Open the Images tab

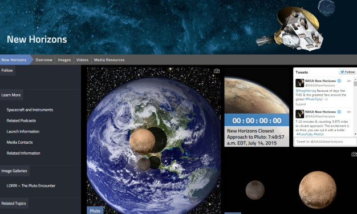64,60
